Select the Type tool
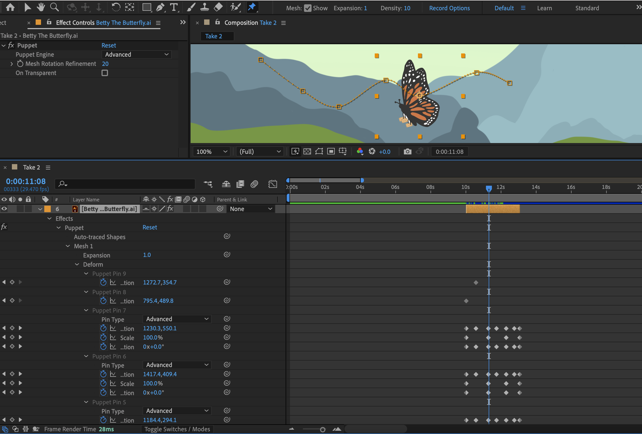The image size is (642, 434). pyautogui.click(x=174, y=7)
